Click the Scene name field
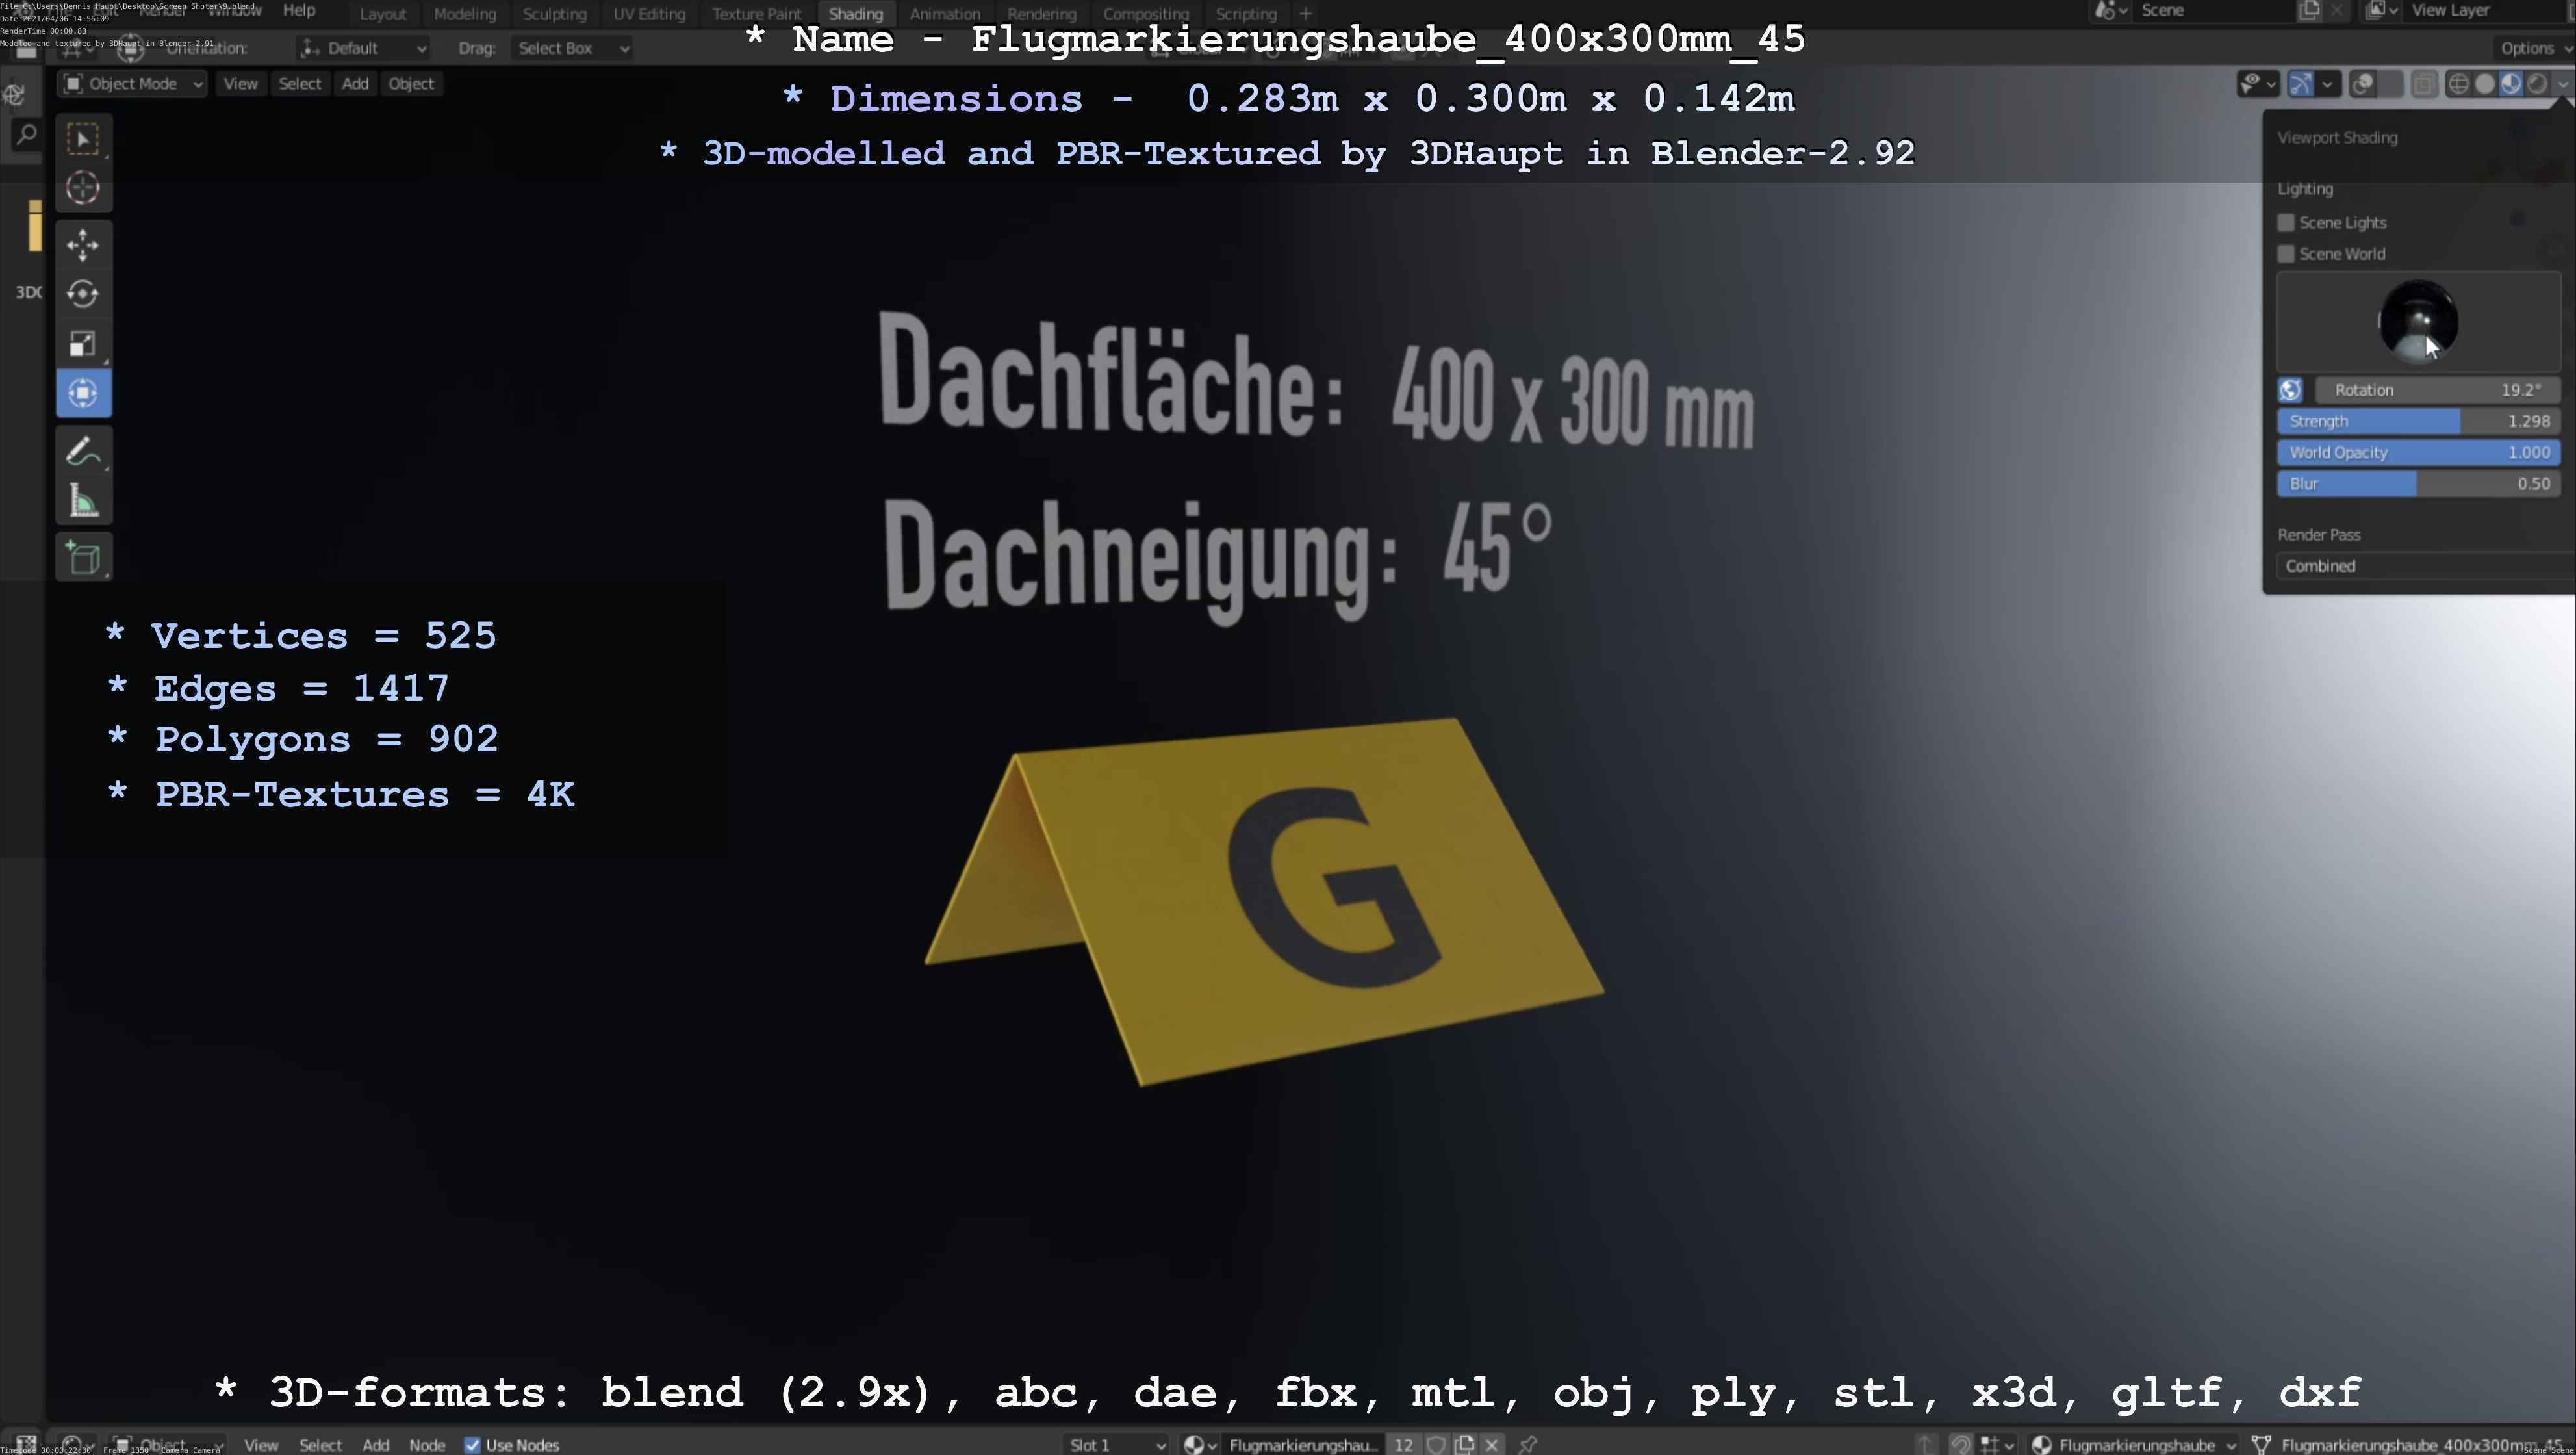2576x1455 pixels. click(x=2213, y=10)
